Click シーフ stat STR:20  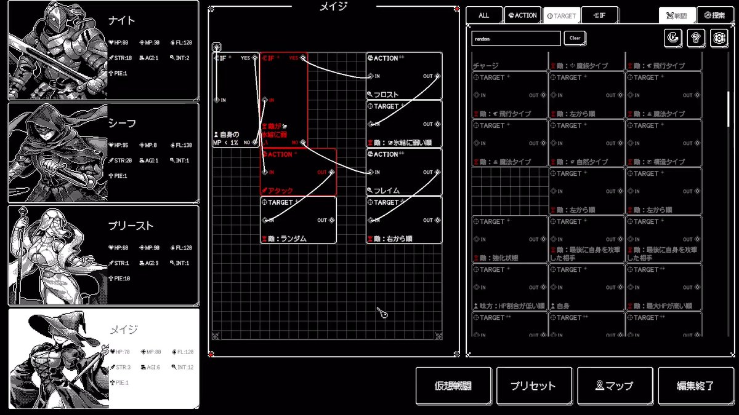coord(120,160)
